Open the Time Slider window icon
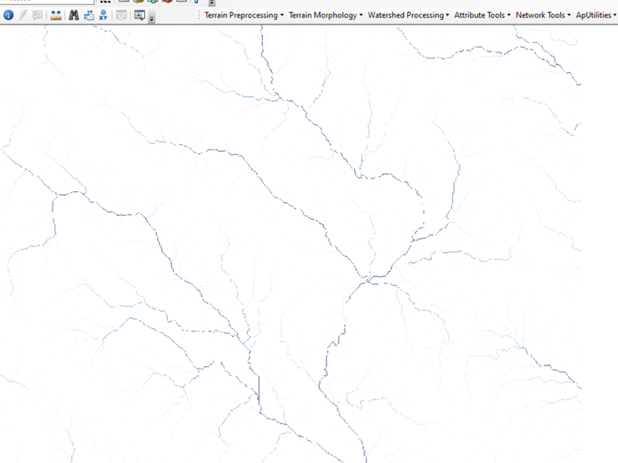Screen dimensions: 618x463 coord(121,15)
